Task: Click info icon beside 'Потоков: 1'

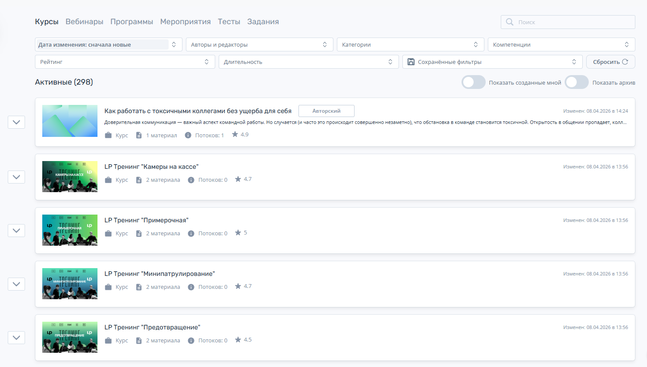Action: pyautogui.click(x=188, y=135)
